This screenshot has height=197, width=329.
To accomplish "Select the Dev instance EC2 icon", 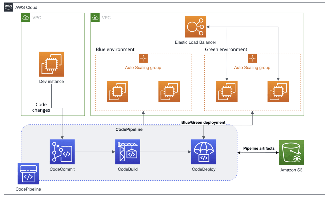I will [x=51, y=64].
